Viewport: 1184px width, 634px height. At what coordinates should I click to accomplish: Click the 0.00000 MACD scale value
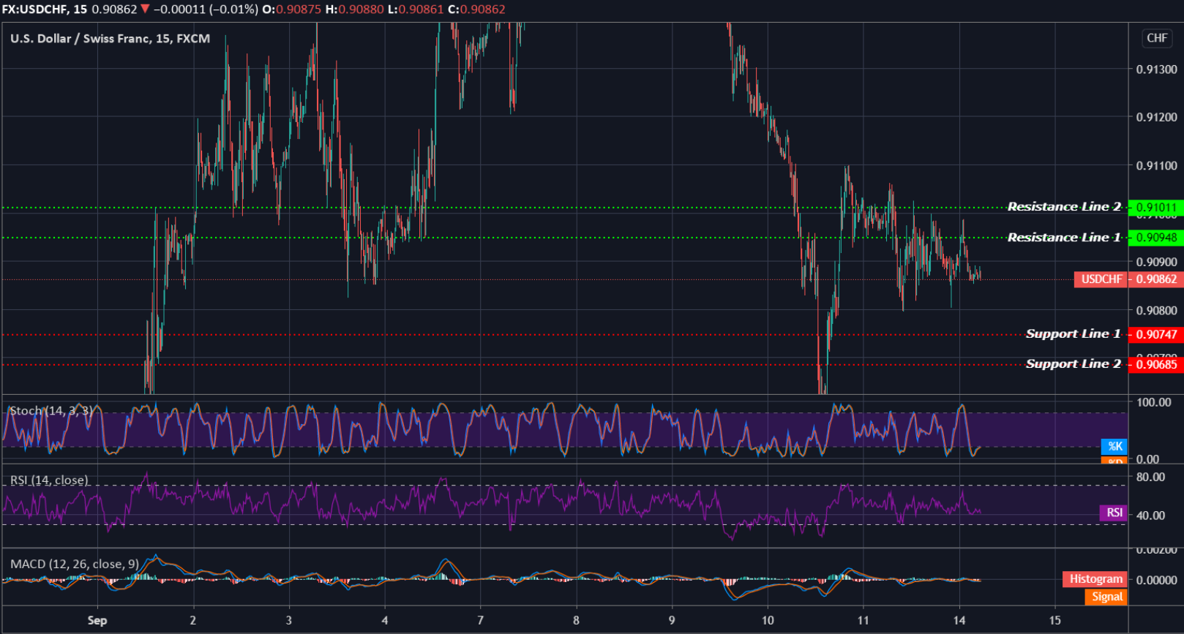point(1156,580)
